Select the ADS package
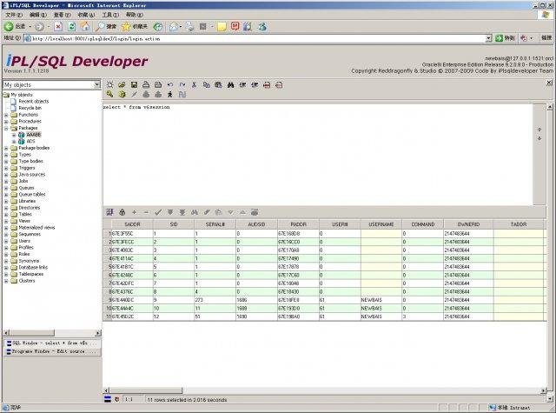556x413 pixels. coord(31,141)
